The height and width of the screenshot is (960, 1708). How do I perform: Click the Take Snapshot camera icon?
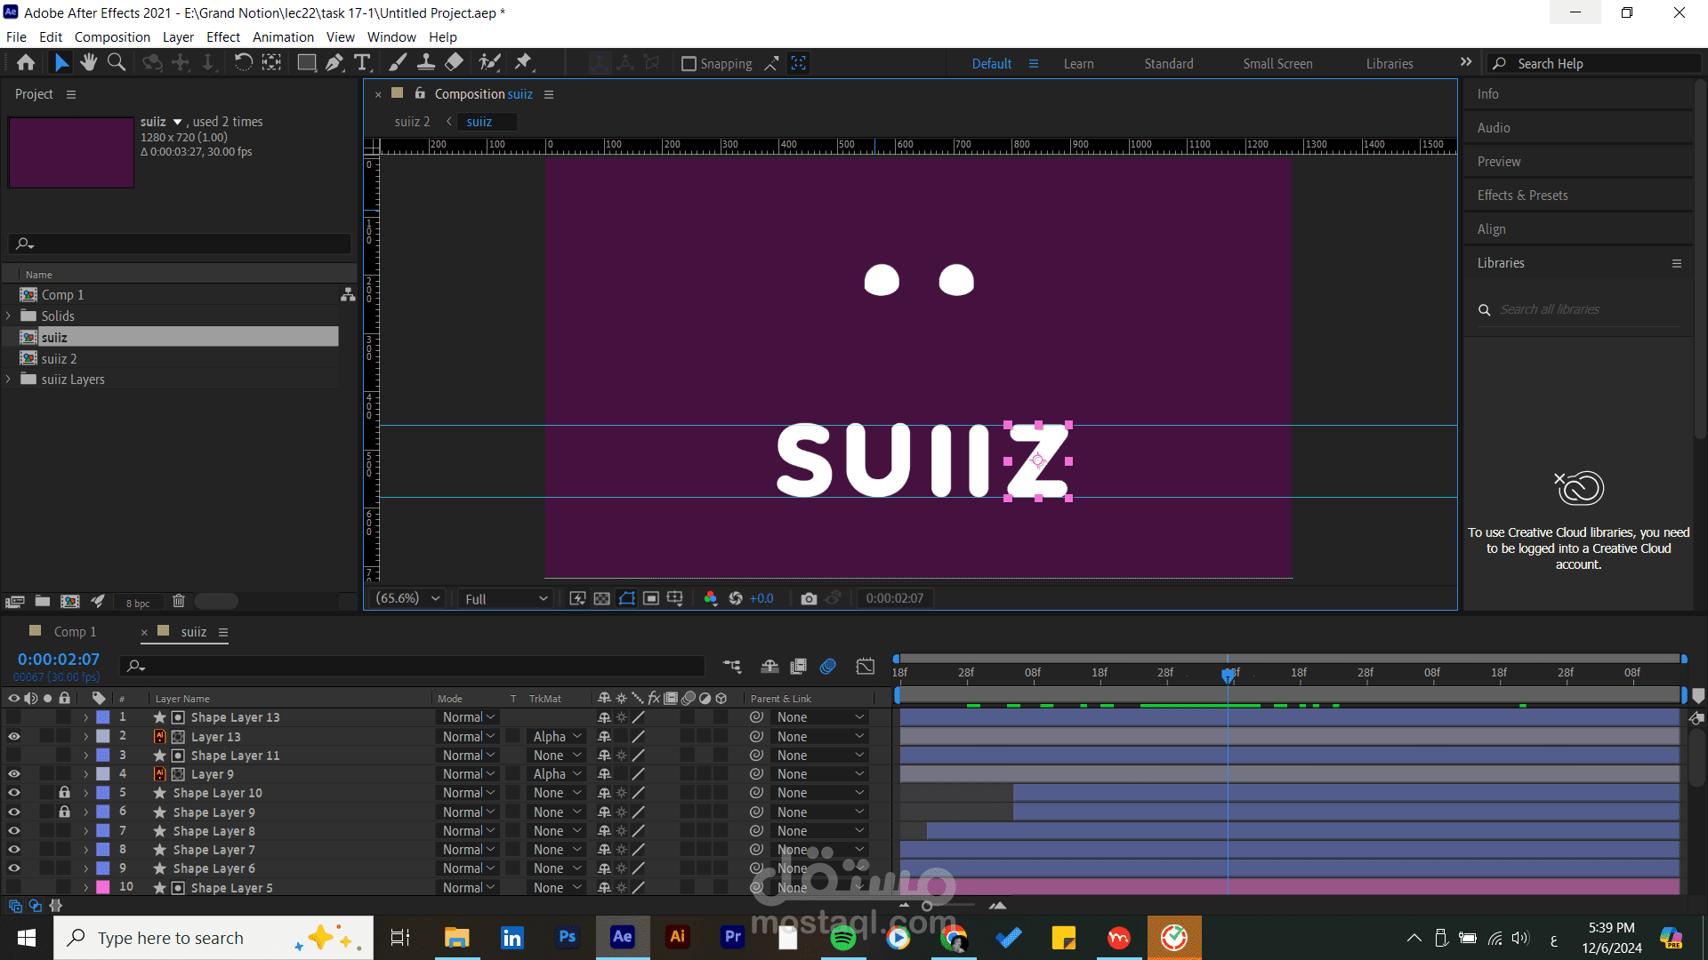click(x=808, y=598)
